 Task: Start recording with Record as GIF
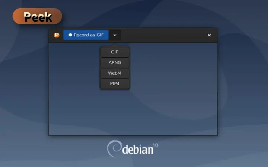pos(86,35)
